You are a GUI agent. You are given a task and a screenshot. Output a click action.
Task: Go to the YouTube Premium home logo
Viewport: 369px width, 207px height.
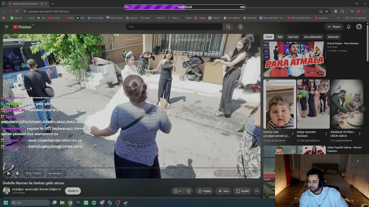pos(23,27)
